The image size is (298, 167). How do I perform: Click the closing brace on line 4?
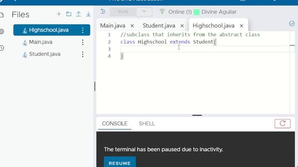pyautogui.click(x=122, y=56)
